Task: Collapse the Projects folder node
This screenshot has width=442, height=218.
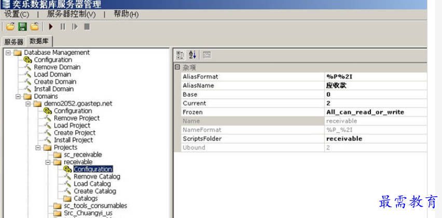Action: 38,147
